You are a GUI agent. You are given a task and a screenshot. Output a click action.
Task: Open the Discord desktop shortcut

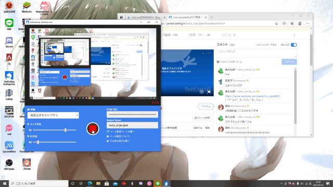click(x=9, y=42)
